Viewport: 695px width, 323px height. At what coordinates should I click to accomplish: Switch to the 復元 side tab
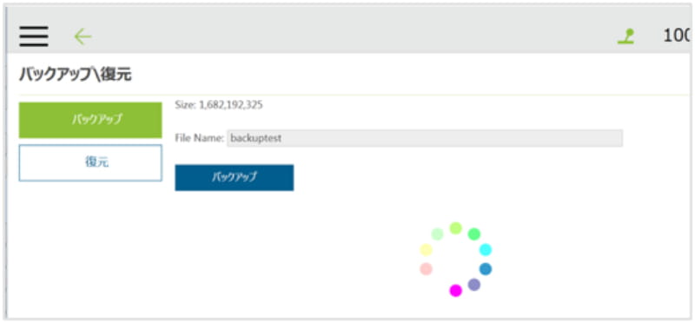click(90, 162)
